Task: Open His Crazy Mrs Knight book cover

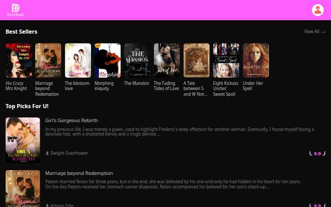Action: (19, 61)
